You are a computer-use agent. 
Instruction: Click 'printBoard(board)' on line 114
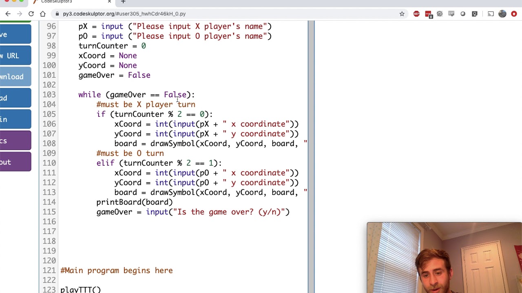click(135, 202)
